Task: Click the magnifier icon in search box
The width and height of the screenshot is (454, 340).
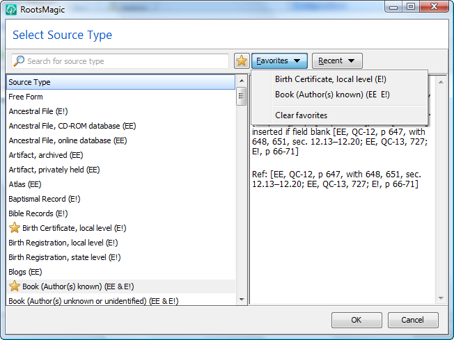Action: pos(19,61)
